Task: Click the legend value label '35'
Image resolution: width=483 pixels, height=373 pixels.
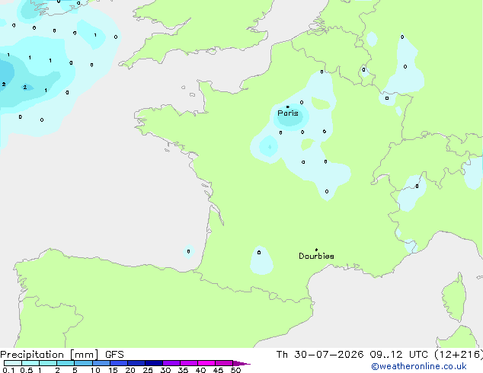Action: click(x=183, y=370)
